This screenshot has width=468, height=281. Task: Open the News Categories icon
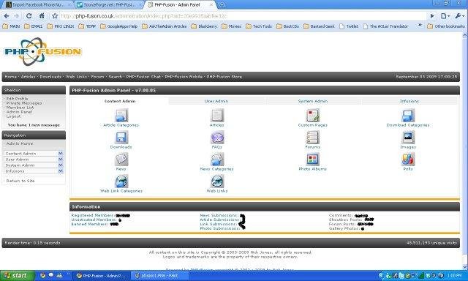(217, 160)
